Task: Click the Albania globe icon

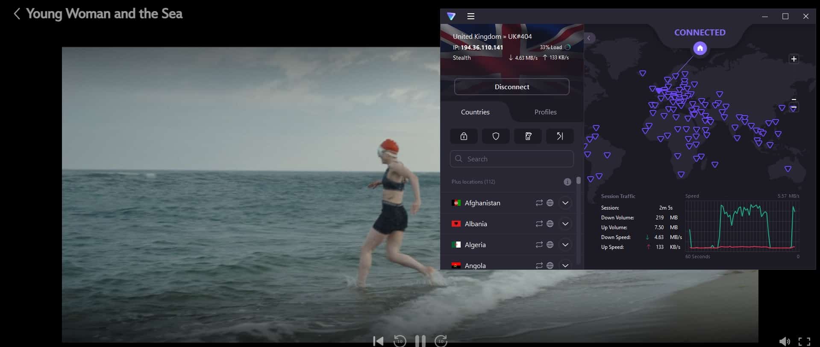Action: [550, 224]
